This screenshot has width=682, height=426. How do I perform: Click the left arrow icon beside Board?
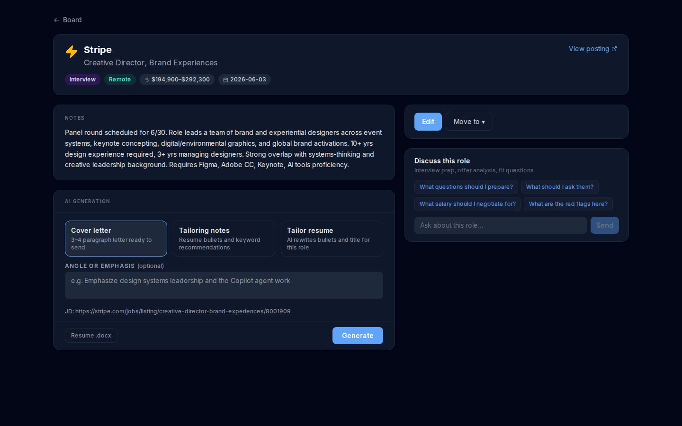56,20
